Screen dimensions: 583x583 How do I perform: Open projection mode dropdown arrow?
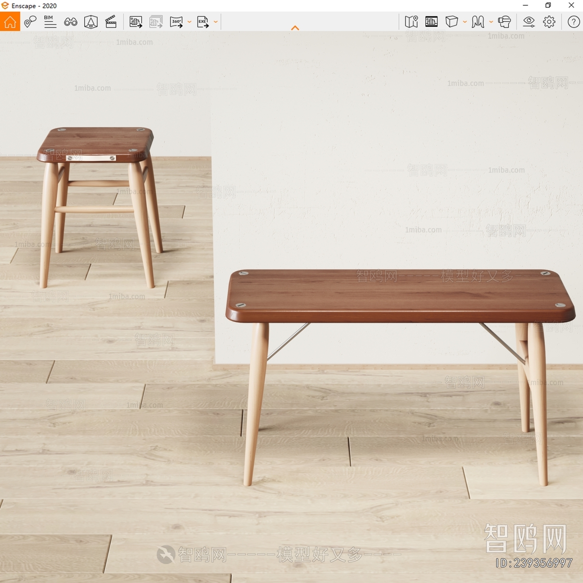[465, 22]
